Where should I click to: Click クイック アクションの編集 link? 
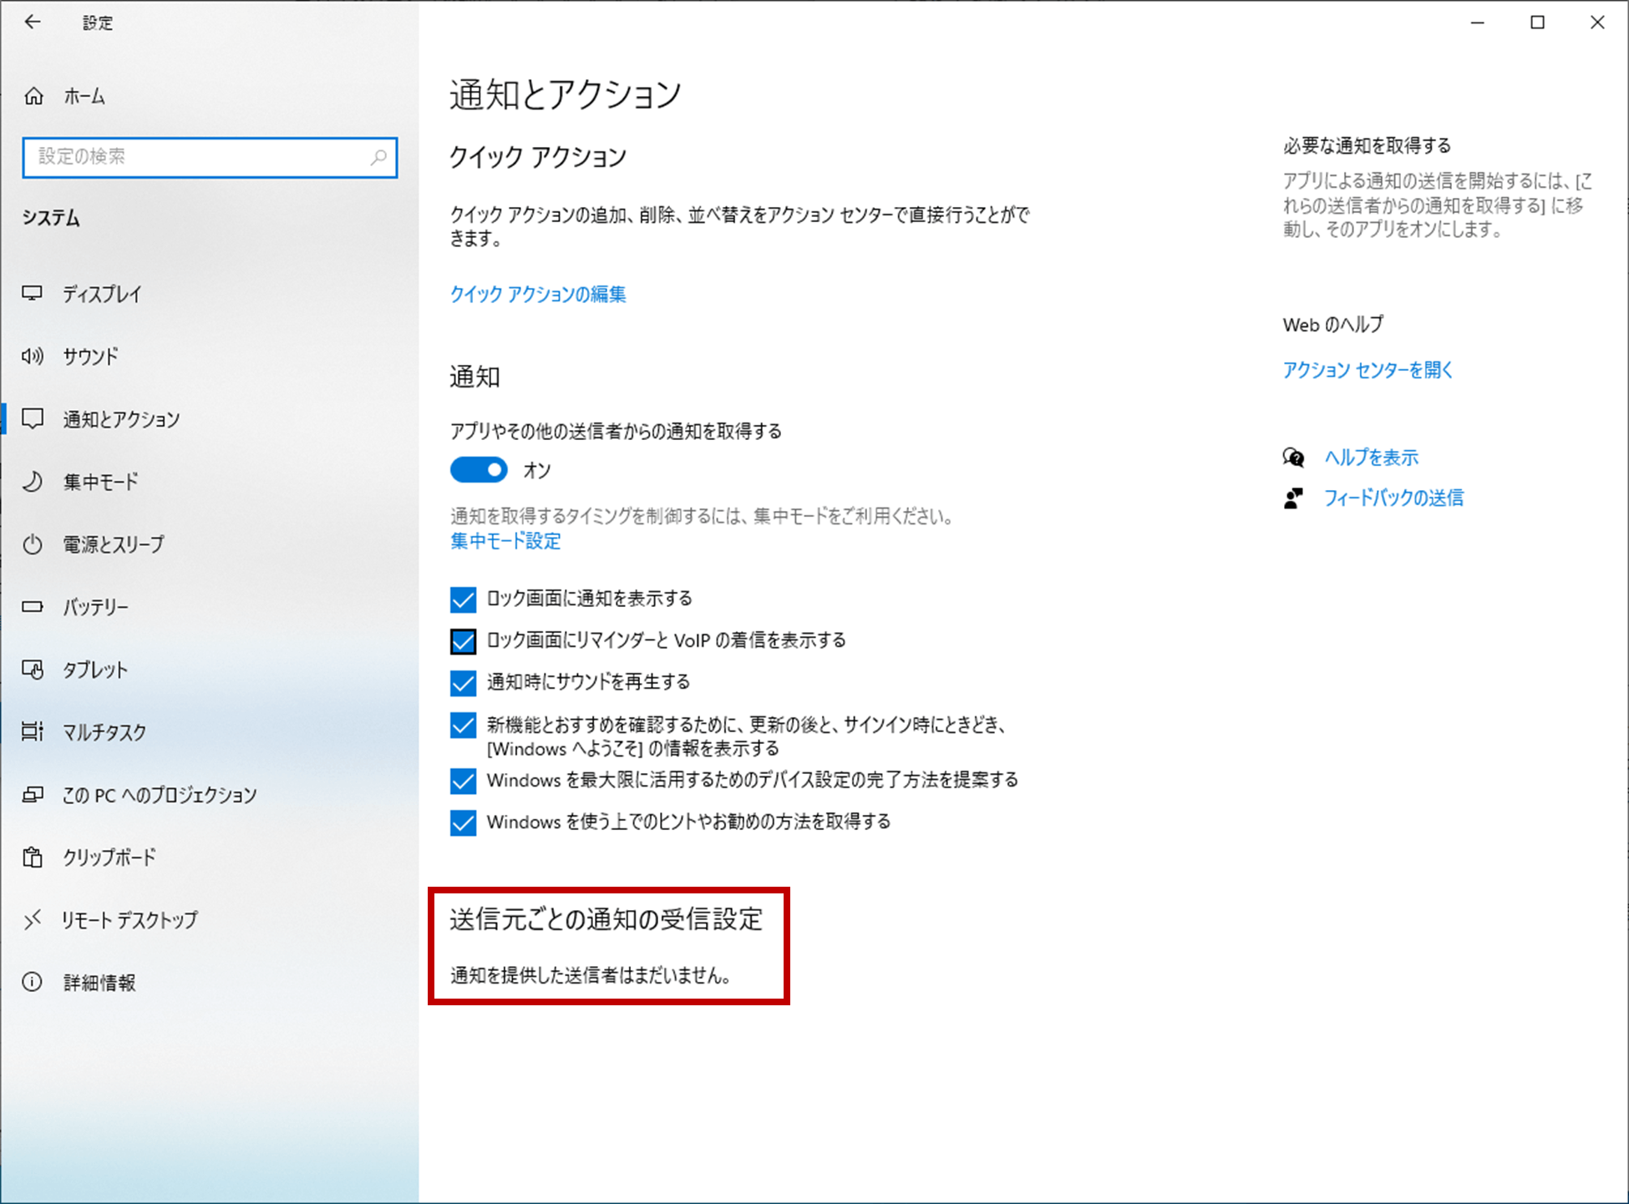tap(538, 294)
